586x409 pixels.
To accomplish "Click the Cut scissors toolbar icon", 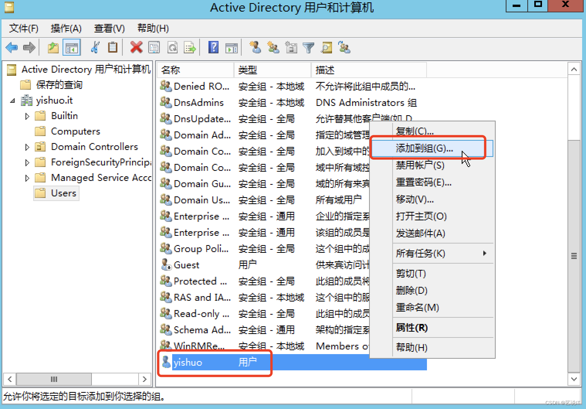I will (95, 48).
